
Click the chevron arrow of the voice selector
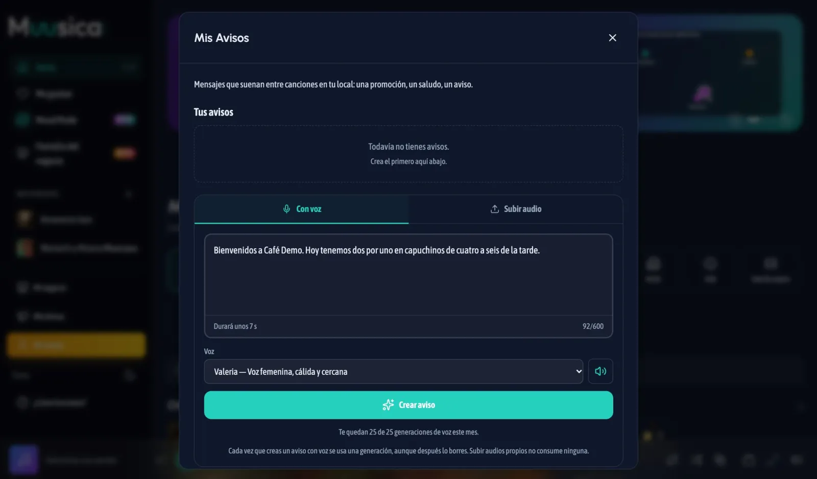[579, 371]
